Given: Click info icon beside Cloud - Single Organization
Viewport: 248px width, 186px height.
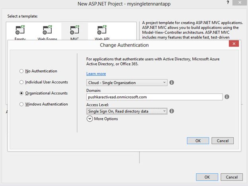Looking at the screenshot, I should (x=172, y=83).
